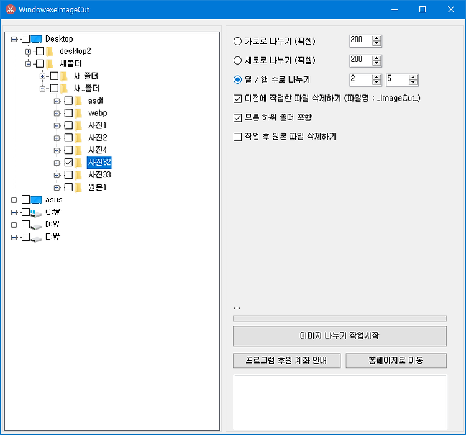The height and width of the screenshot is (435, 466).
Task: Enable 작업 후 원본 파일 삭제하기 checkbox
Action: pyautogui.click(x=237, y=137)
